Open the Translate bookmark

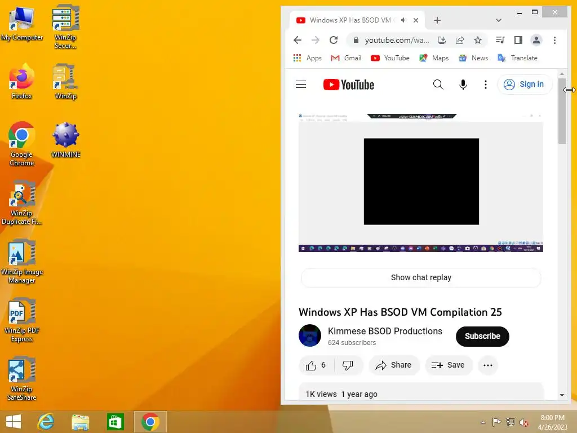pyautogui.click(x=517, y=58)
